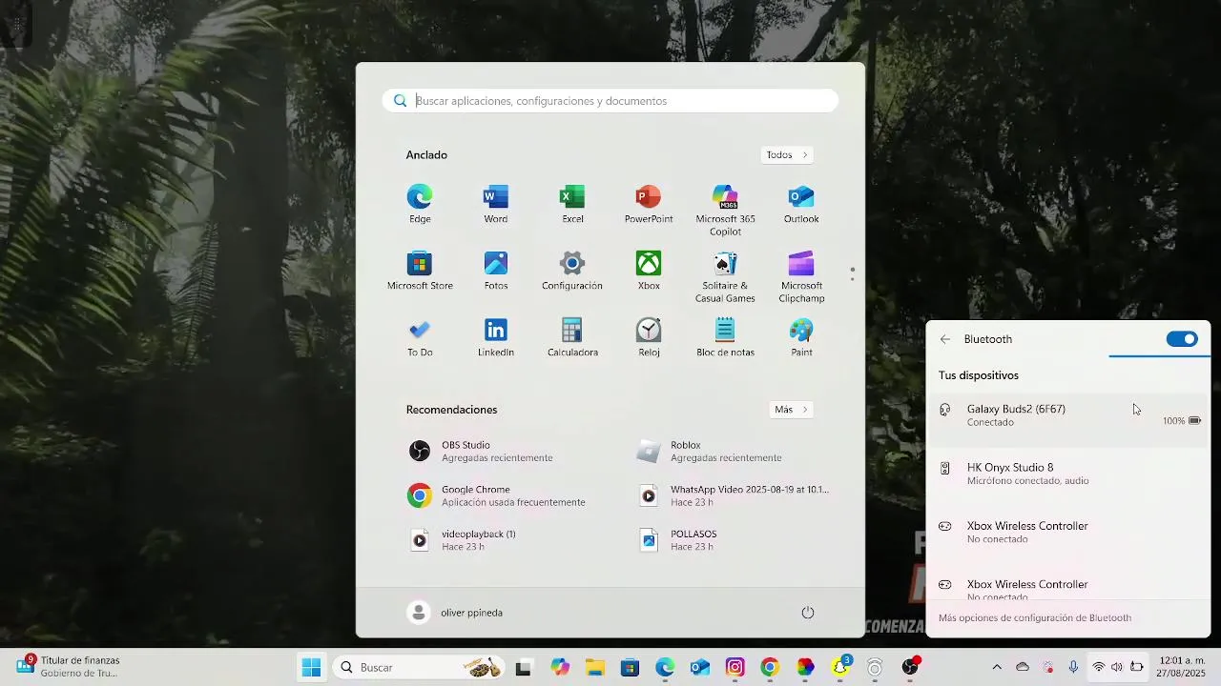Click the volume speaker tray icon
Viewport: 1221px width, 686px height.
pos(1117,667)
